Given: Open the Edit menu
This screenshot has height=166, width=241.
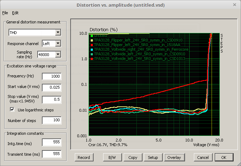Looking at the screenshot, I should tap(15, 13).
